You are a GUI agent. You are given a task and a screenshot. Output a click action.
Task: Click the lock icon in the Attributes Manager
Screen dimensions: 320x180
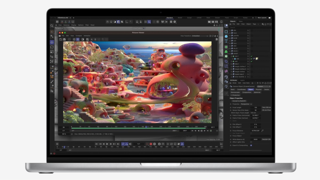(265, 83)
